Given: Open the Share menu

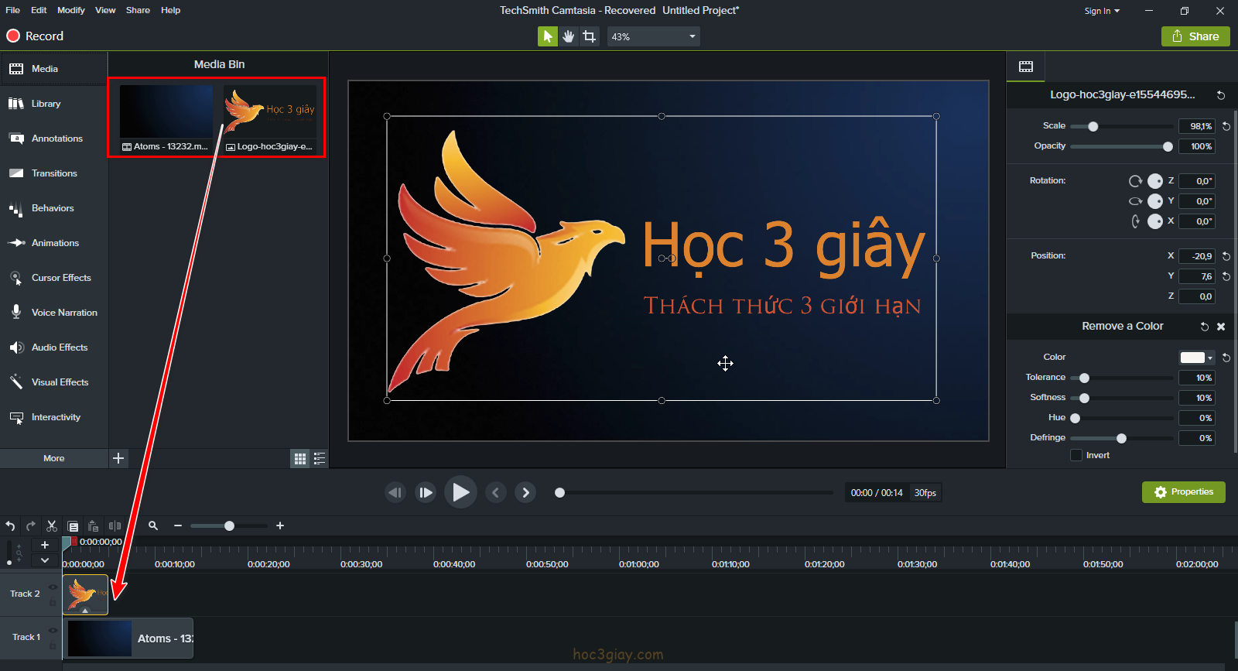Looking at the screenshot, I should point(138,10).
